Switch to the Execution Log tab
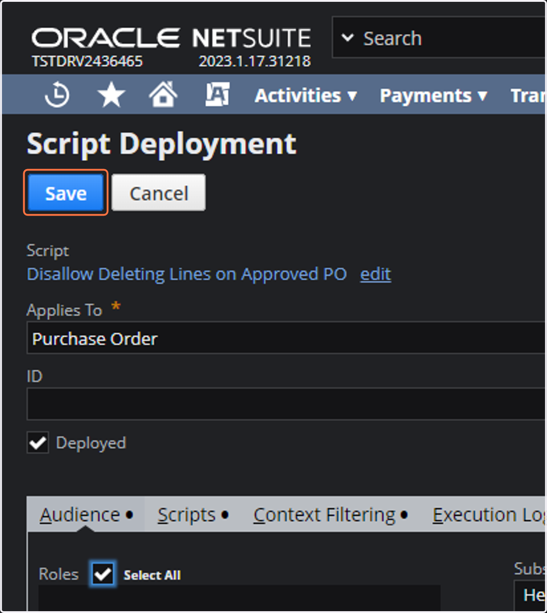547x613 pixels. pos(489,515)
